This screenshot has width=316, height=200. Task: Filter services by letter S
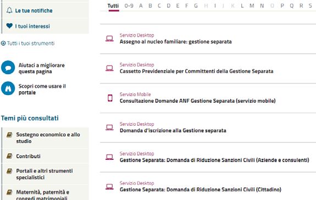(310, 5)
